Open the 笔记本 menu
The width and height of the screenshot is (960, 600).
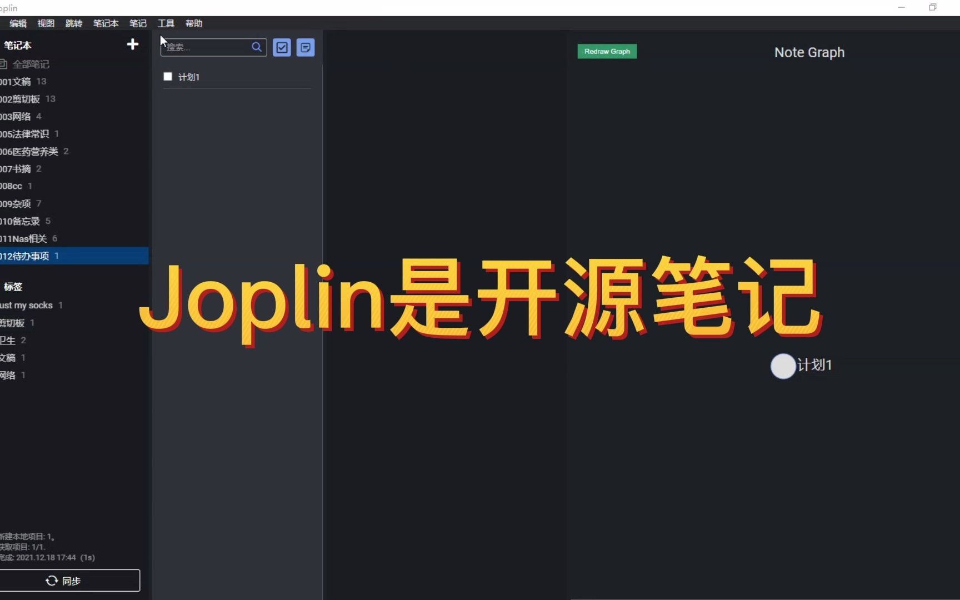[x=106, y=23]
